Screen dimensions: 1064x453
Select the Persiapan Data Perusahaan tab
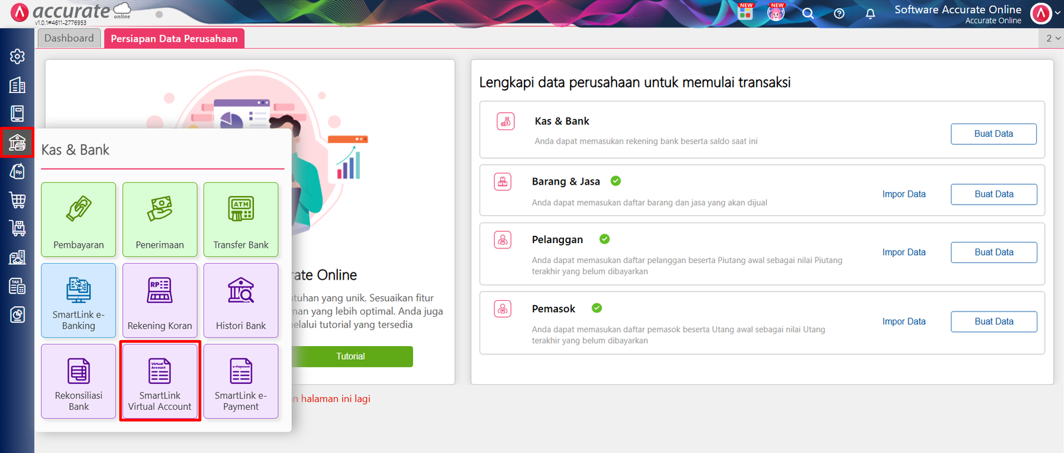click(174, 39)
